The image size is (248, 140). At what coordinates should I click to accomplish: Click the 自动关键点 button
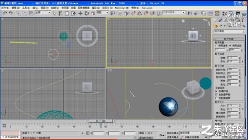173,133
